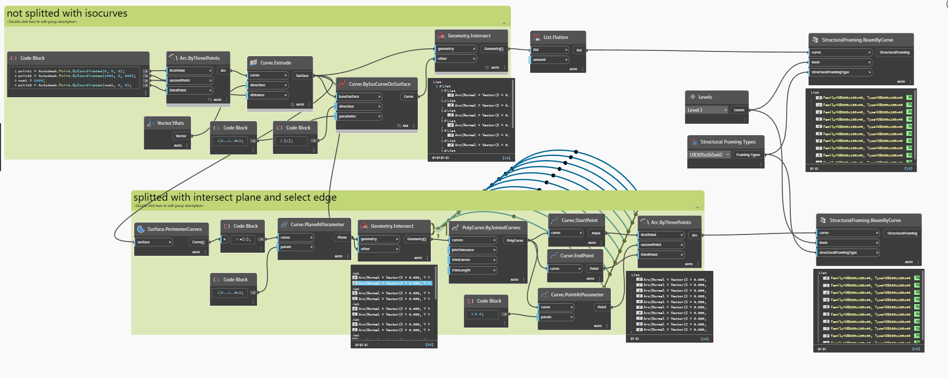Click the title 'splitted with intersect plane and select edge'
Viewport: 948px width, 378px height.
pyautogui.click(x=235, y=197)
